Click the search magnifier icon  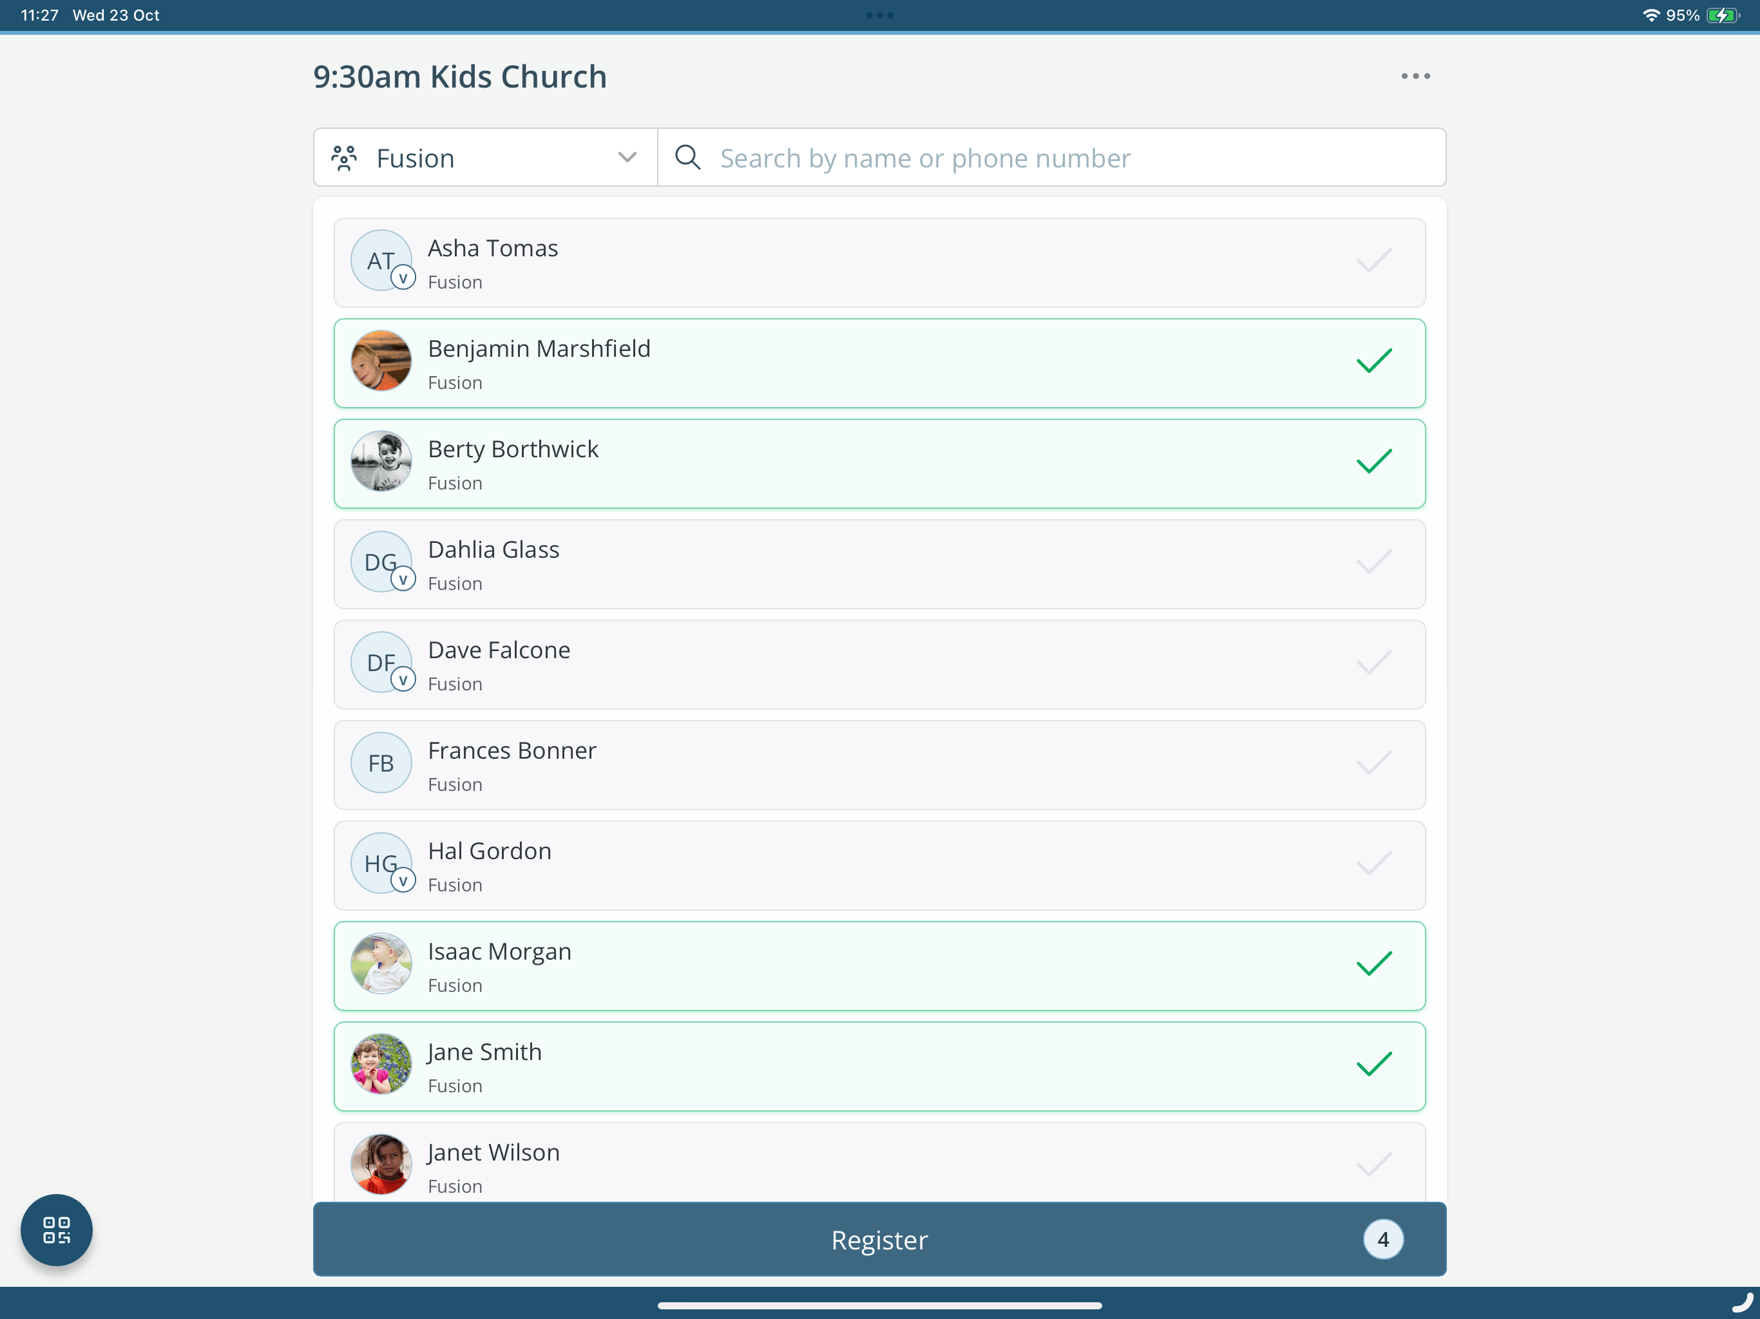coord(688,158)
